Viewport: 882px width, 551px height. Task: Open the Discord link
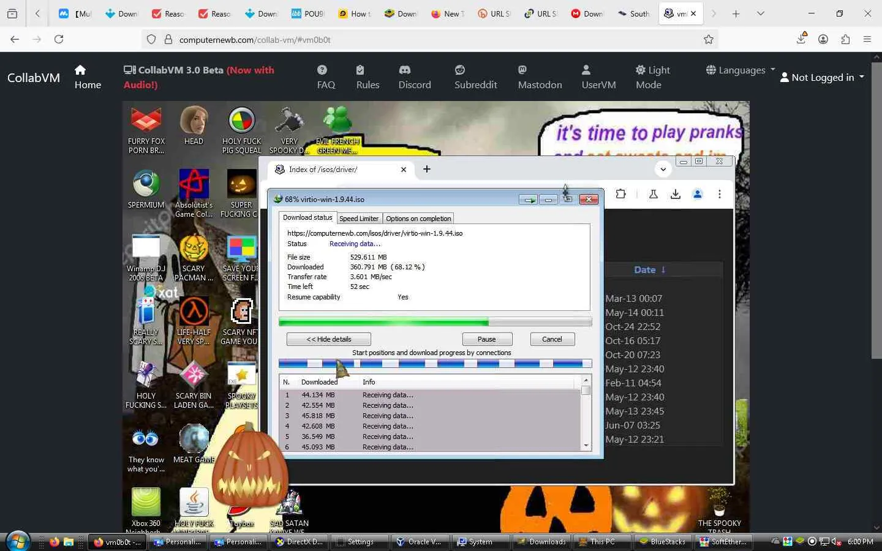click(x=415, y=77)
